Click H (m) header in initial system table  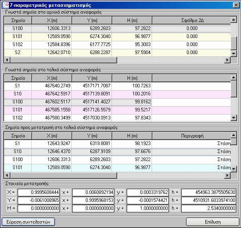132,20
